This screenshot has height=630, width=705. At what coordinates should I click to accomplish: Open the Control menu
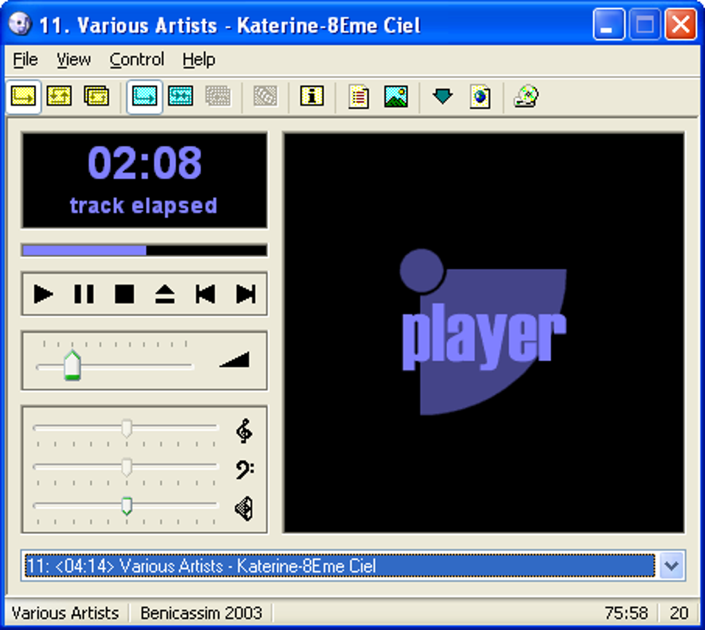pyautogui.click(x=137, y=60)
